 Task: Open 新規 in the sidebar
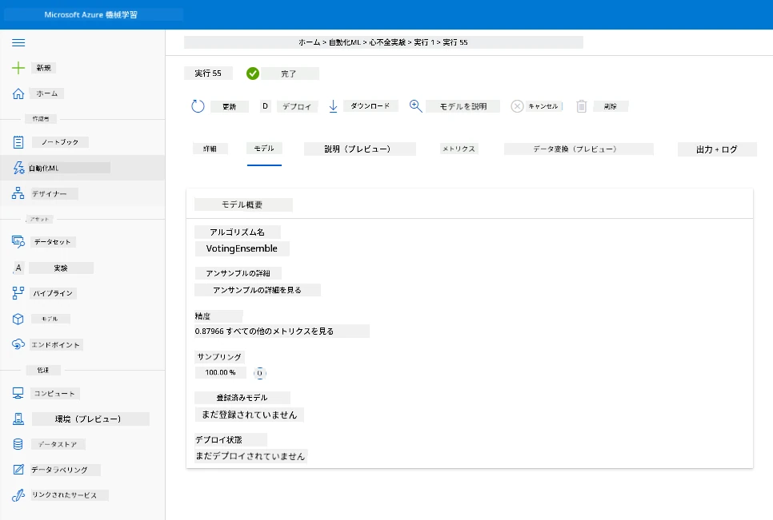[44, 68]
